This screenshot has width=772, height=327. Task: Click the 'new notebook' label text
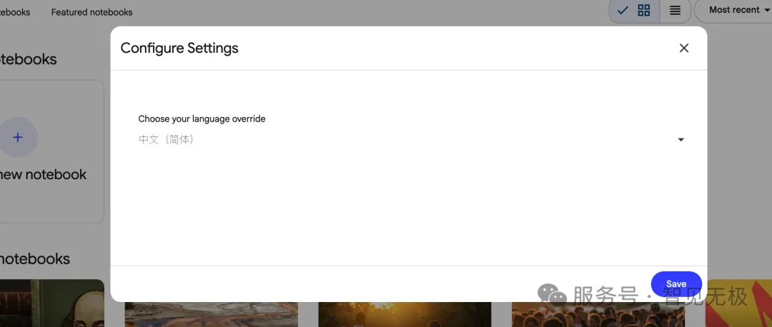[43, 174]
